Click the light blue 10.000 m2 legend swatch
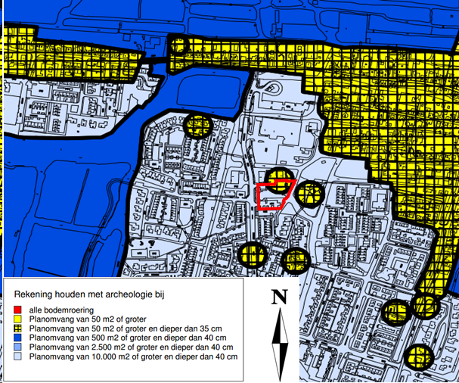The height and width of the screenshot is (383, 459). [x=17, y=357]
